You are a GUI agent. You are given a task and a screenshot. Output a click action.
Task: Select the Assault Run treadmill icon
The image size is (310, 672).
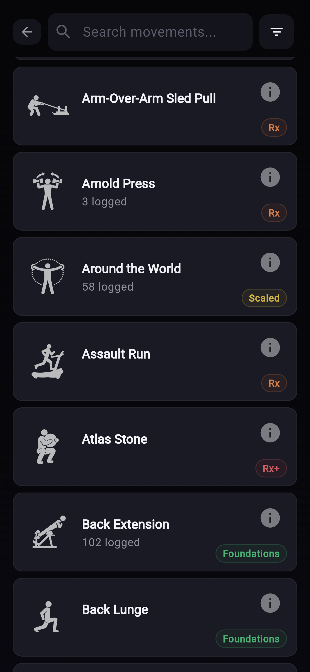[48, 361]
